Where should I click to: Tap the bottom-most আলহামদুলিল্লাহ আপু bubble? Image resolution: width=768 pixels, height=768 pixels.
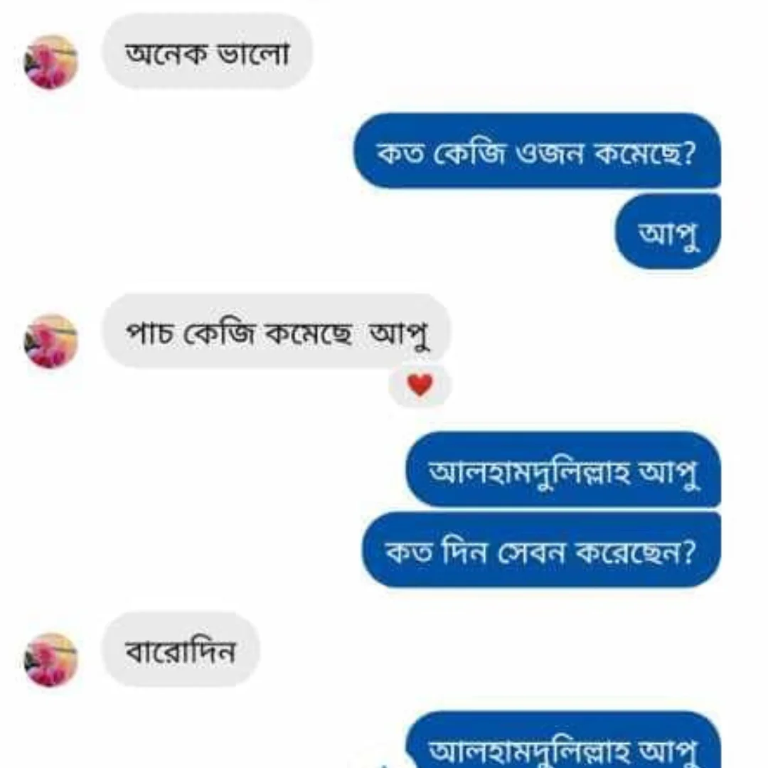pyautogui.click(x=563, y=740)
